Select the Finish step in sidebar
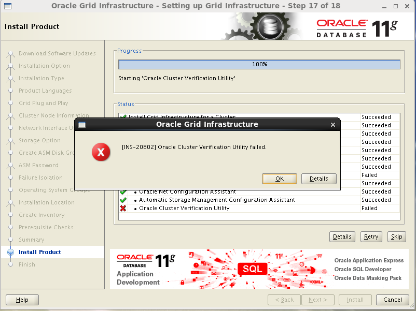Image resolution: width=416 pixels, height=311 pixels. (27, 264)
